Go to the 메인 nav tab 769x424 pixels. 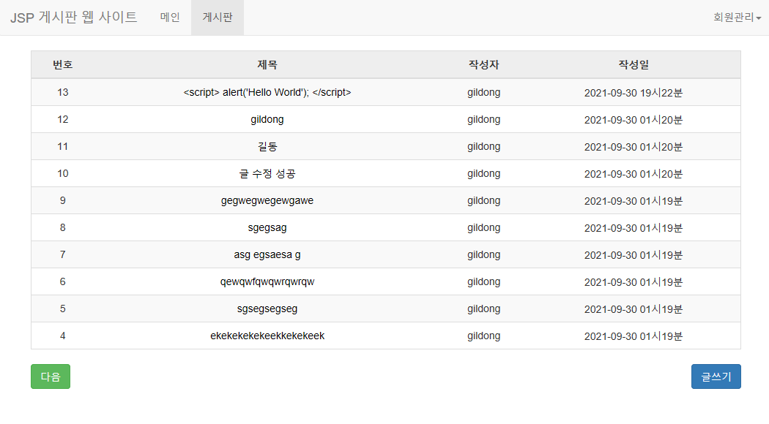coord(170,18)
